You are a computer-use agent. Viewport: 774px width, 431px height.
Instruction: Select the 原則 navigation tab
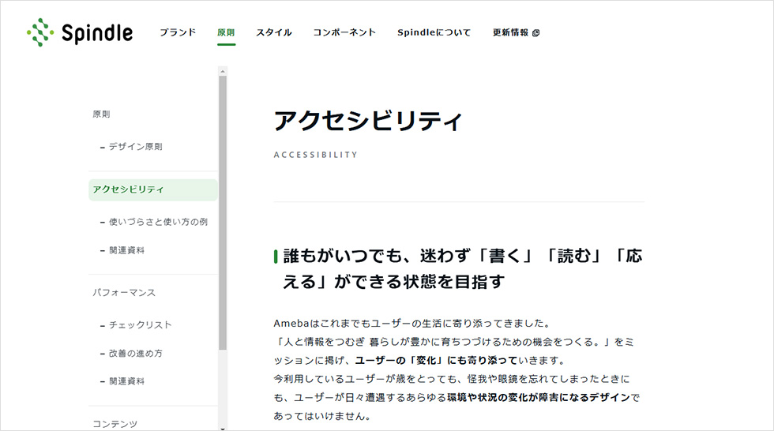point(226,32)
